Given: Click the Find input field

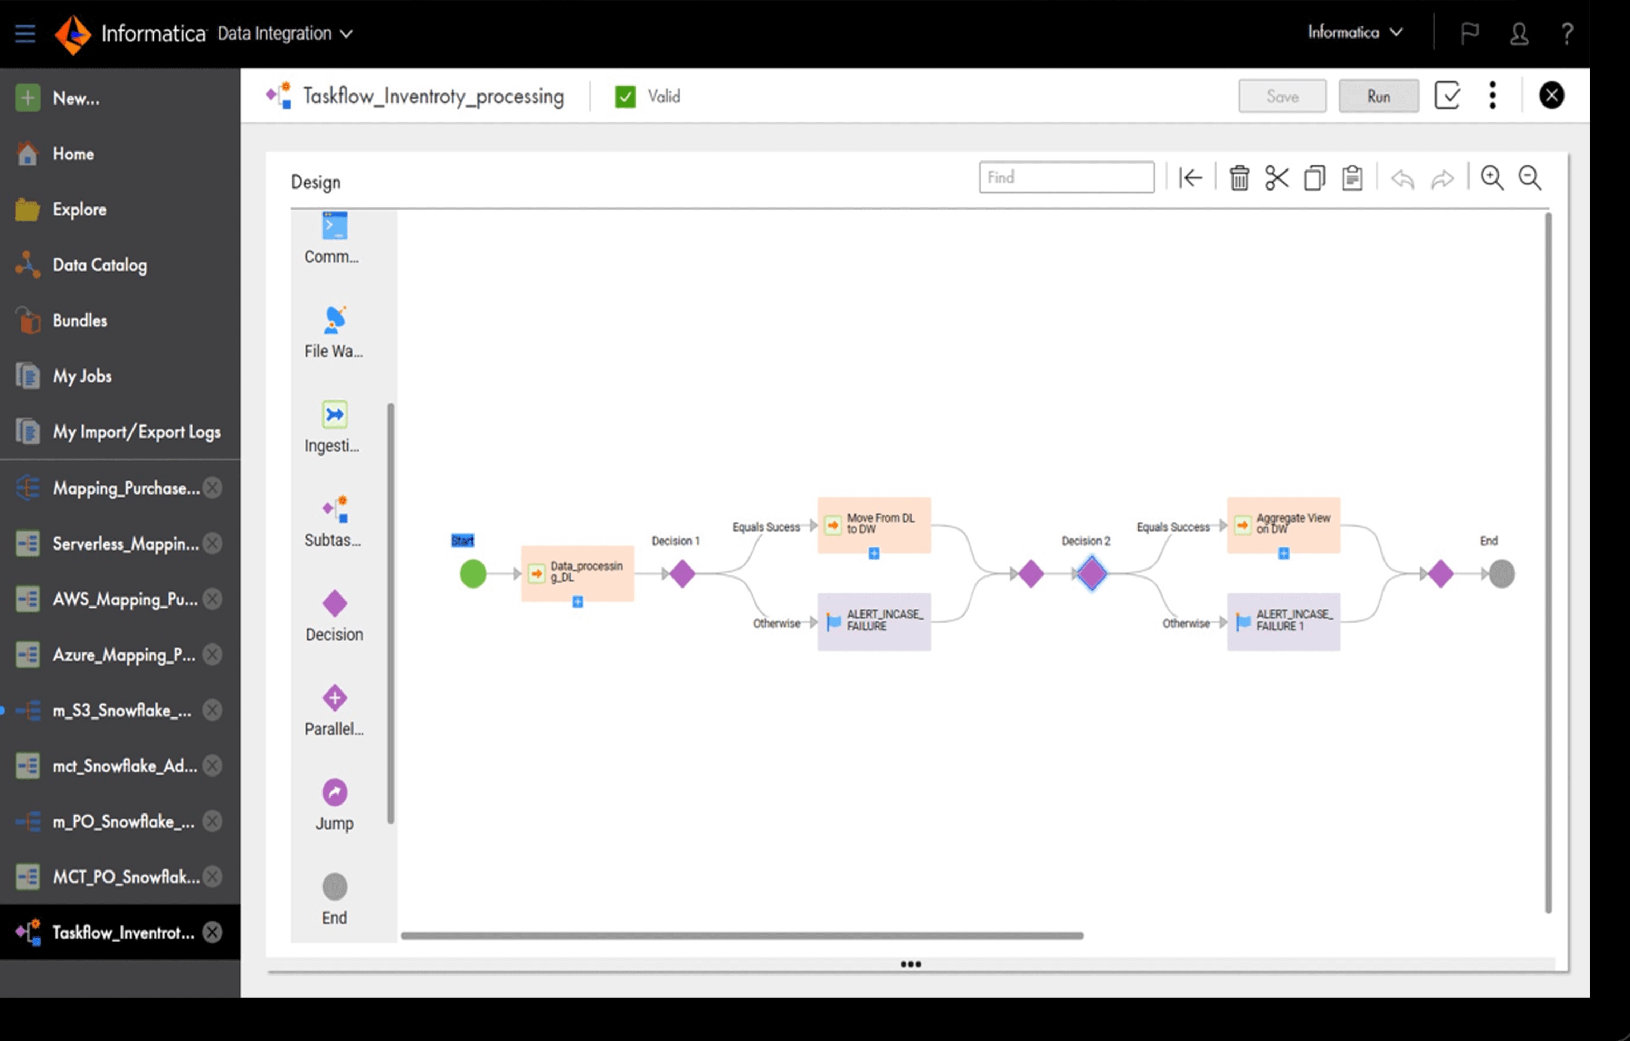Looking at the screenshot, I should coord(1066,177).
